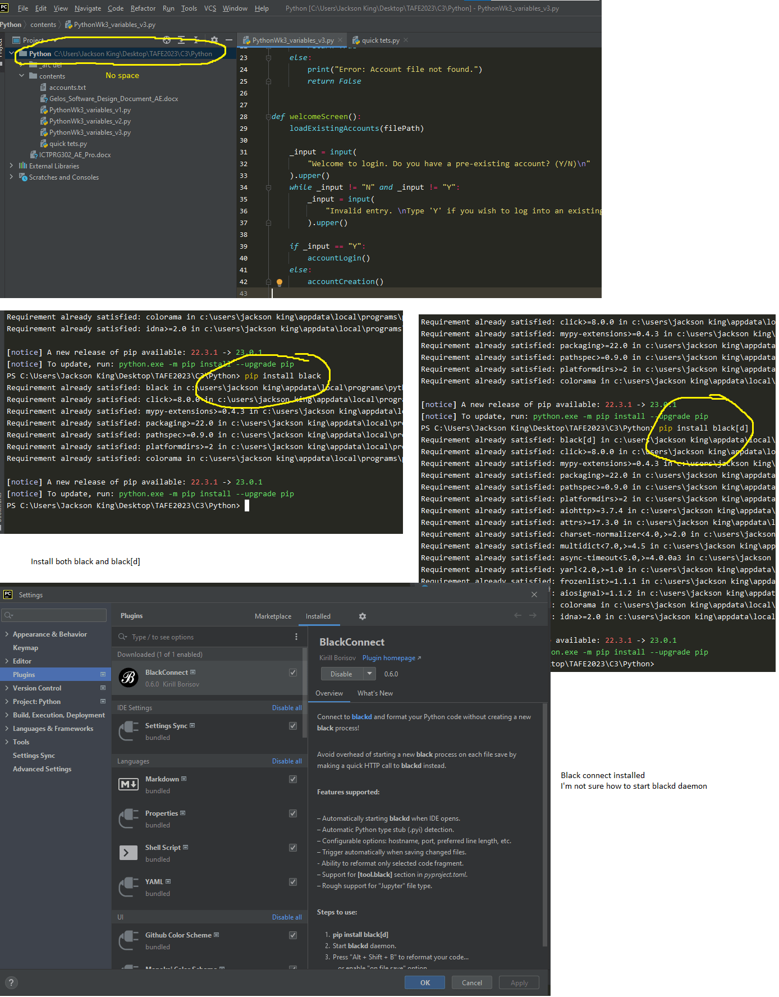779x997 pixels.
Task: Click the Shell Script plugin icon
Action: point(129,853)
